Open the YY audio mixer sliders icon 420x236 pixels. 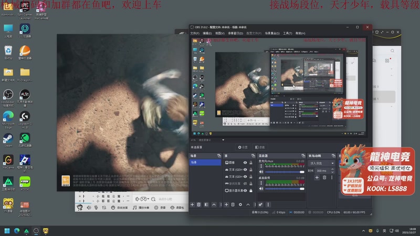(x=104, y=207)
